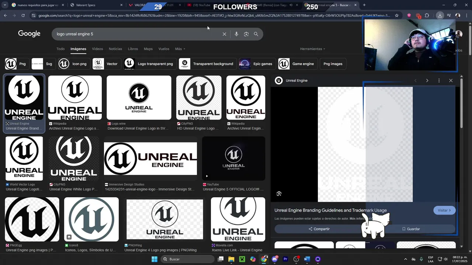472x265 pixels.
Task: Open Logo.wine Unreal Engine logo thumbnail
Action: coord(139,98)
